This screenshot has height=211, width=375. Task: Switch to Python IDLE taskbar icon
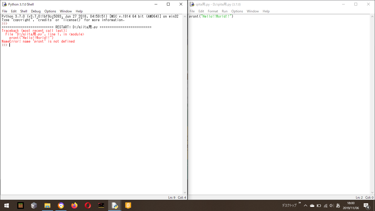[x=115, y=205]
